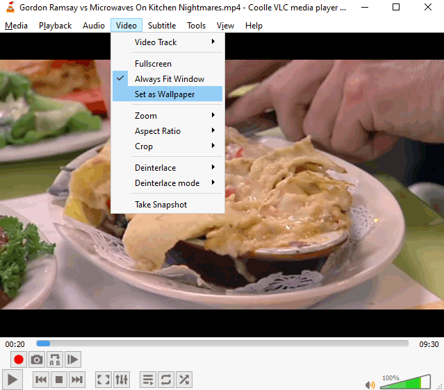Expand the Deinterlace mode submenu
Image resolution: width=444 pixels, height=390 pixels.
coord(167,183)
